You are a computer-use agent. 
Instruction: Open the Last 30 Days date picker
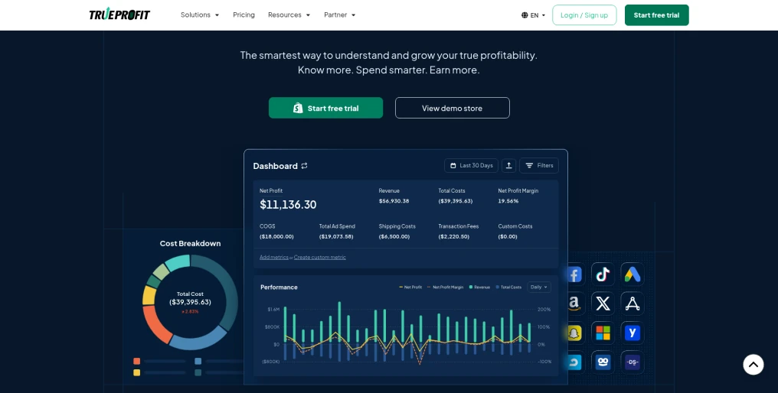[472, 165]
